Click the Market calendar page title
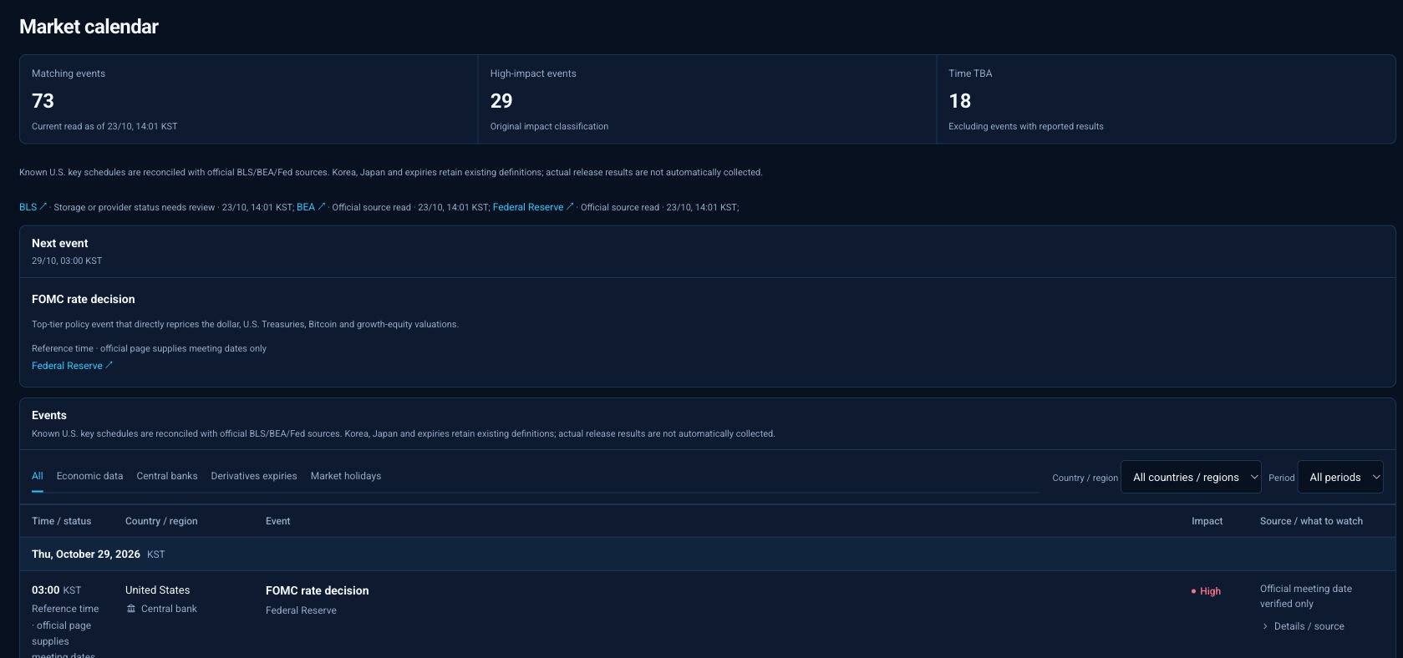The image size is (1403, 658). pos(89,27)
